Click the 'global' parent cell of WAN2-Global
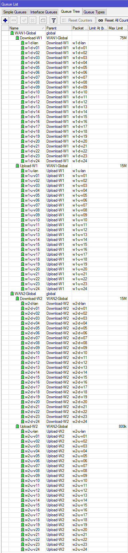The width and height of the screenshot is (128, 553). pos(51,294)
